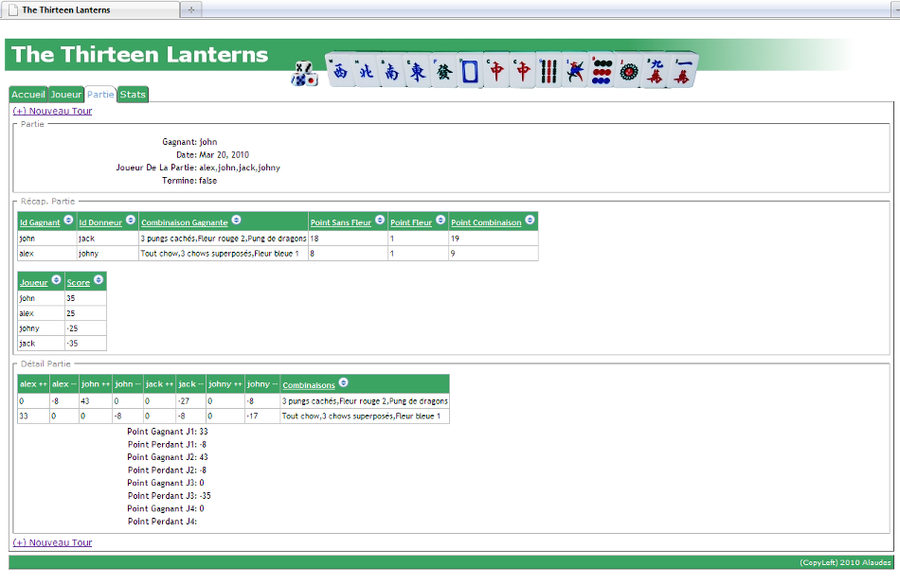Image resolution: width=900 pixels, height=585 pixels.
Task: Open the Accueil tab
Action: pyautogui.click(x=27, y=94)
